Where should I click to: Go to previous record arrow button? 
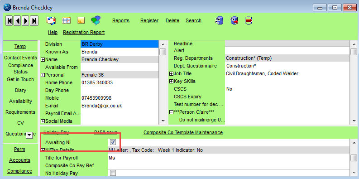click(18, 21)
